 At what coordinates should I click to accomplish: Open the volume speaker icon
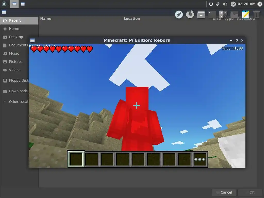pyautogui.click(x=225, y=4)
